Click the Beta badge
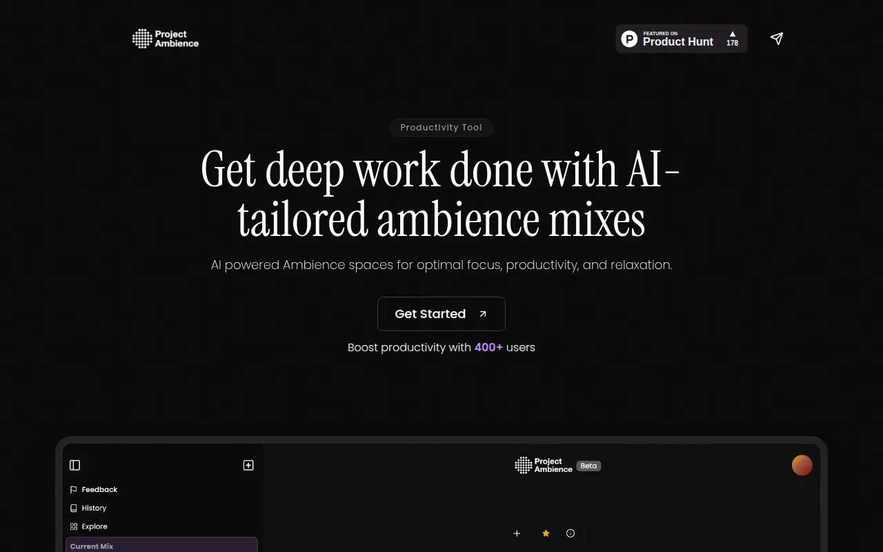 coord(588,466)
